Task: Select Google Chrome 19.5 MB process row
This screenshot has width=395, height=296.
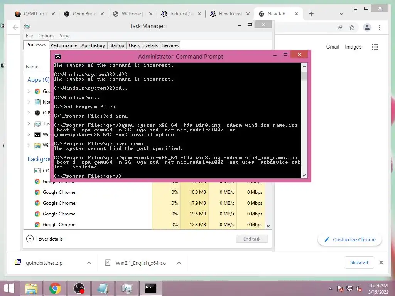Action: (144, 214)
